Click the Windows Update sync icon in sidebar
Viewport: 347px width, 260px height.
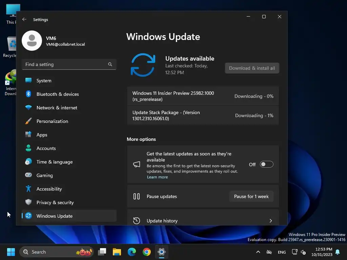(x=28, y=216)
